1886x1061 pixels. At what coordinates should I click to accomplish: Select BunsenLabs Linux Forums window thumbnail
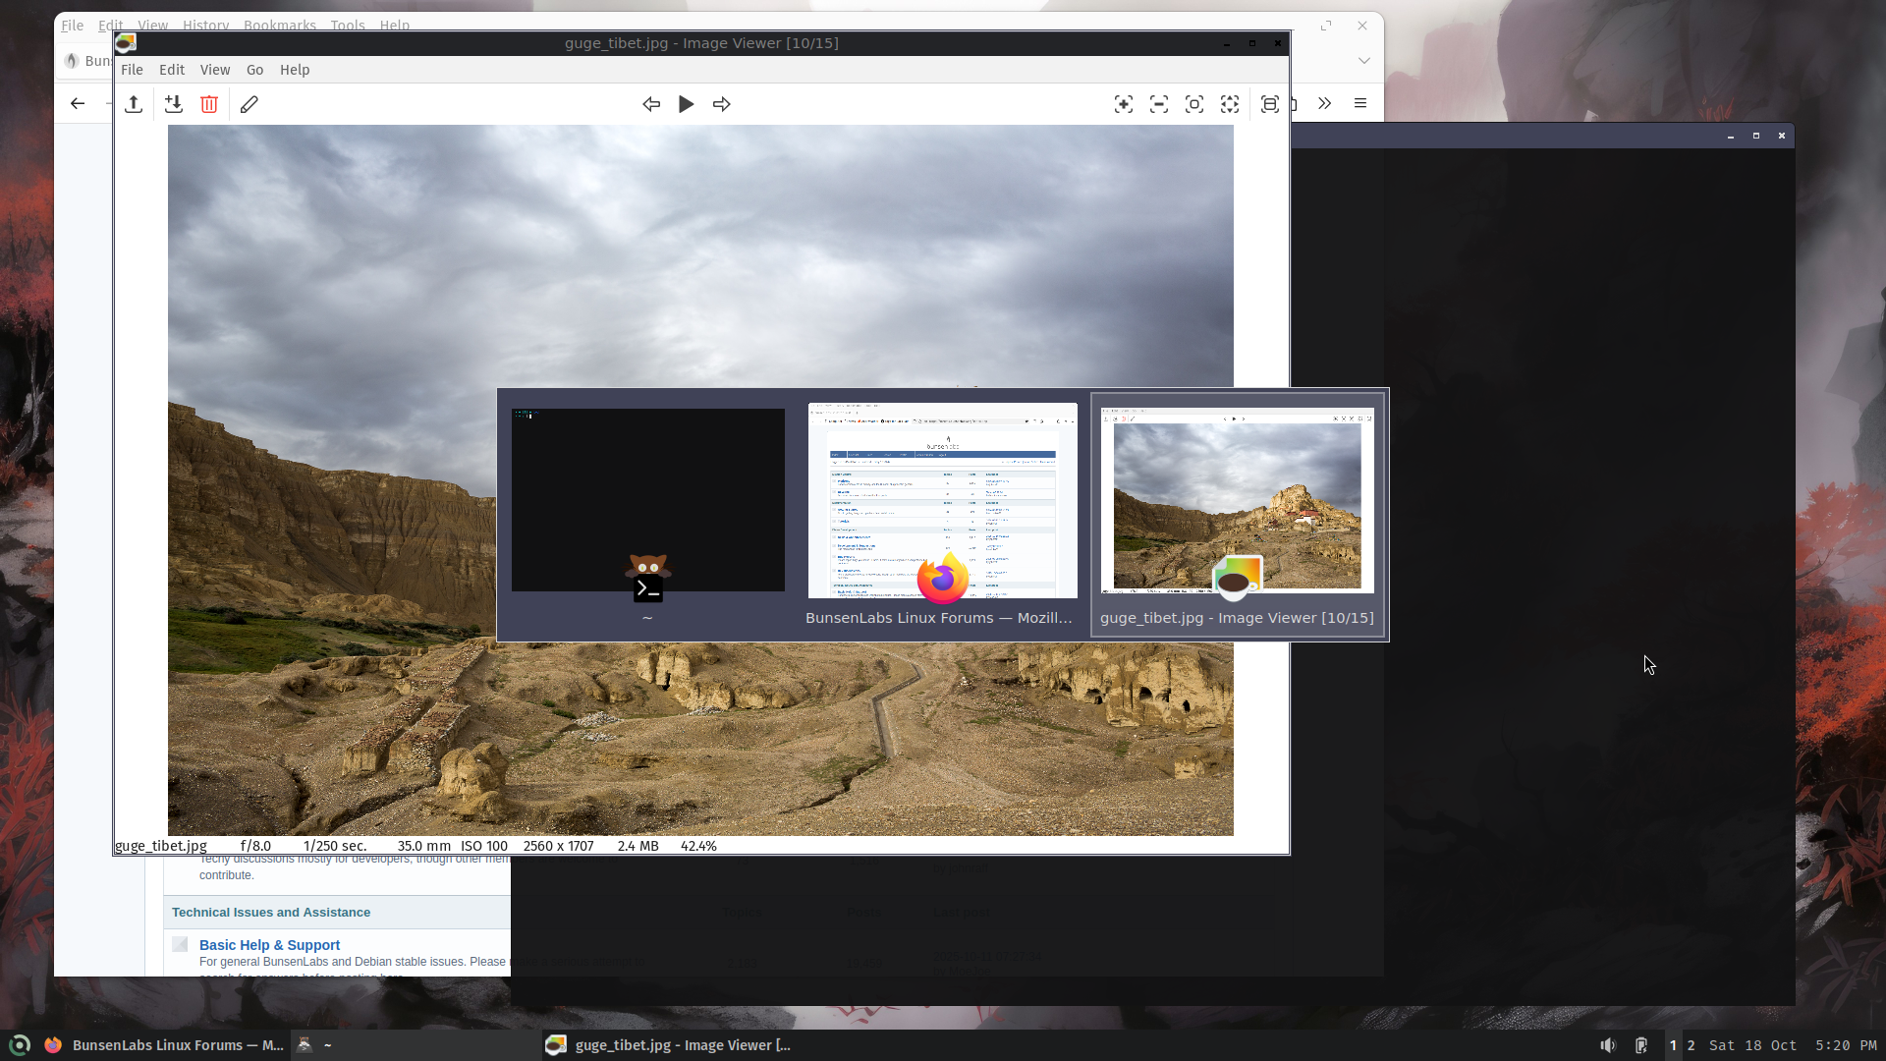click(942, 501)
